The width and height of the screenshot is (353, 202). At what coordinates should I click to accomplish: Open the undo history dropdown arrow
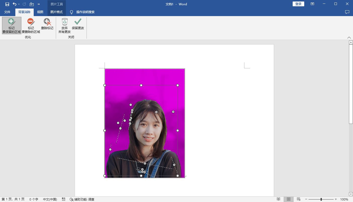tap(19, 4)
